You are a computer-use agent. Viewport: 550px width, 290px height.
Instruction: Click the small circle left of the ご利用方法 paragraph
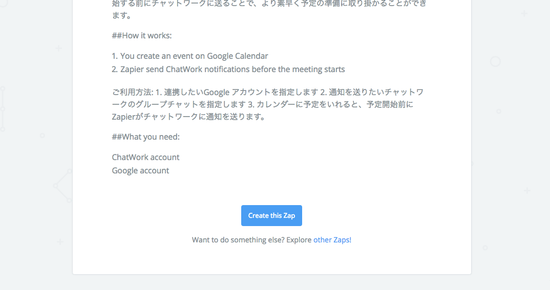(x=43, y=136)
